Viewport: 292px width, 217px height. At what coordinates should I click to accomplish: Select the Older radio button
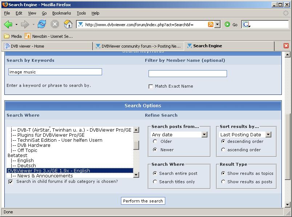point(155,141)
